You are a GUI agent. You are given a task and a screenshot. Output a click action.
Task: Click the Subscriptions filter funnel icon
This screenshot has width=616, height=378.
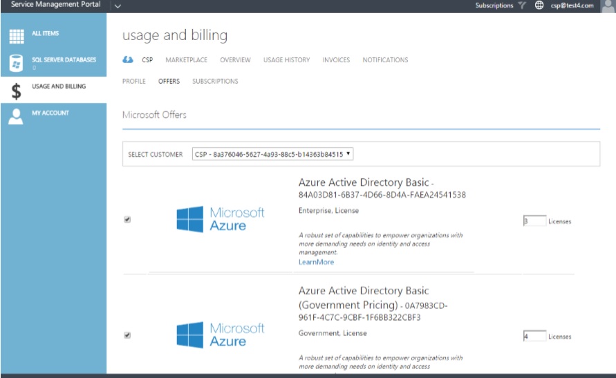(x=522, y=5)
